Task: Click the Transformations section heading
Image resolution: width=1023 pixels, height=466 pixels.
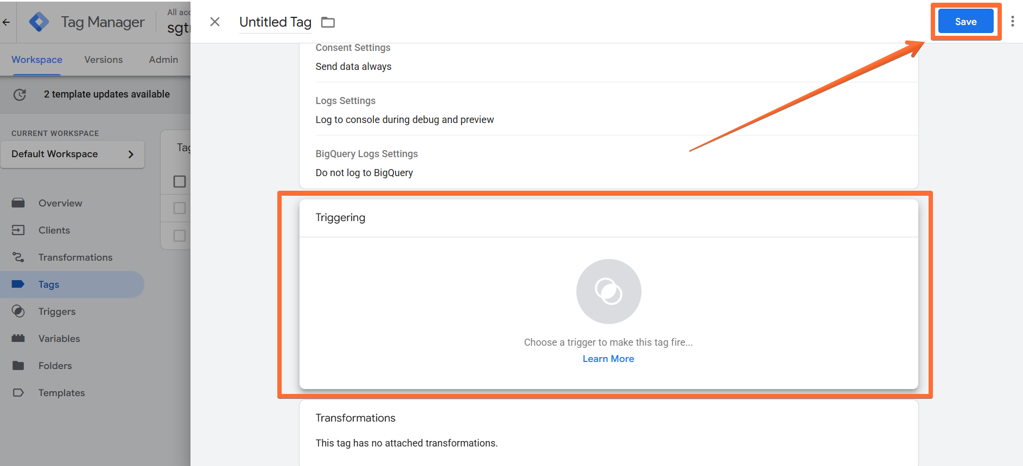Action: coord(355,418)
